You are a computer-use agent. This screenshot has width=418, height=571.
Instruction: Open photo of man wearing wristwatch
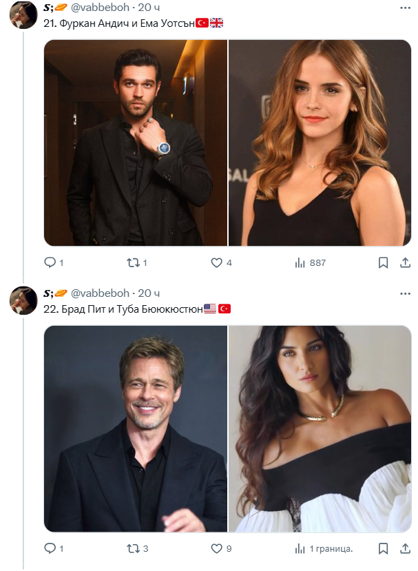pyautogui.click(x=135, y=143)
